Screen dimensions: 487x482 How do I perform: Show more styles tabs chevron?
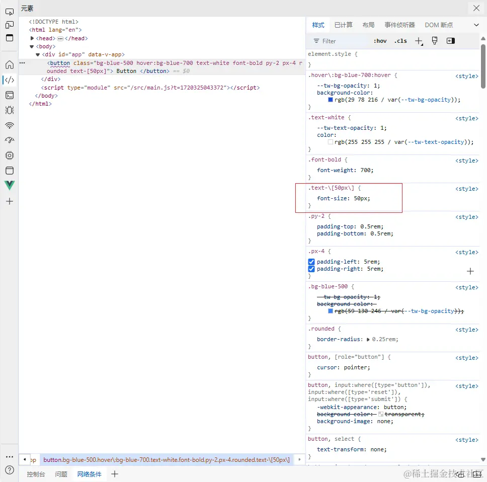476,25
